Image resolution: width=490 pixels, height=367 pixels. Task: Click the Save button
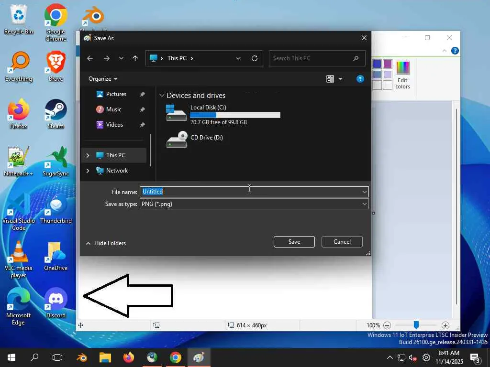point(294,242)
